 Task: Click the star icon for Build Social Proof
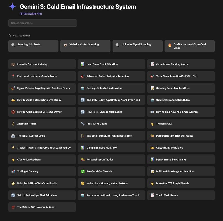coord(13,183)
